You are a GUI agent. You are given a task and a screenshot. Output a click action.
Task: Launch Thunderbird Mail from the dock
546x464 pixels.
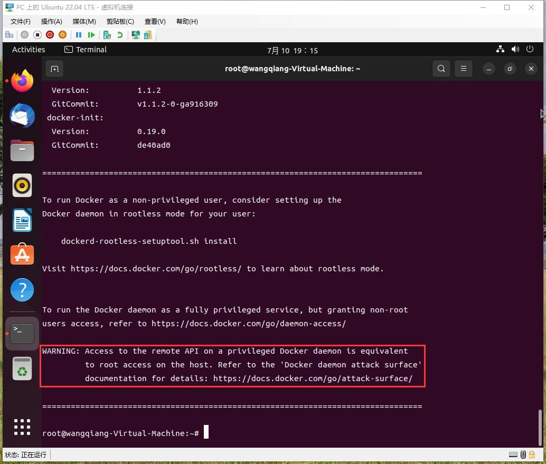22,116
